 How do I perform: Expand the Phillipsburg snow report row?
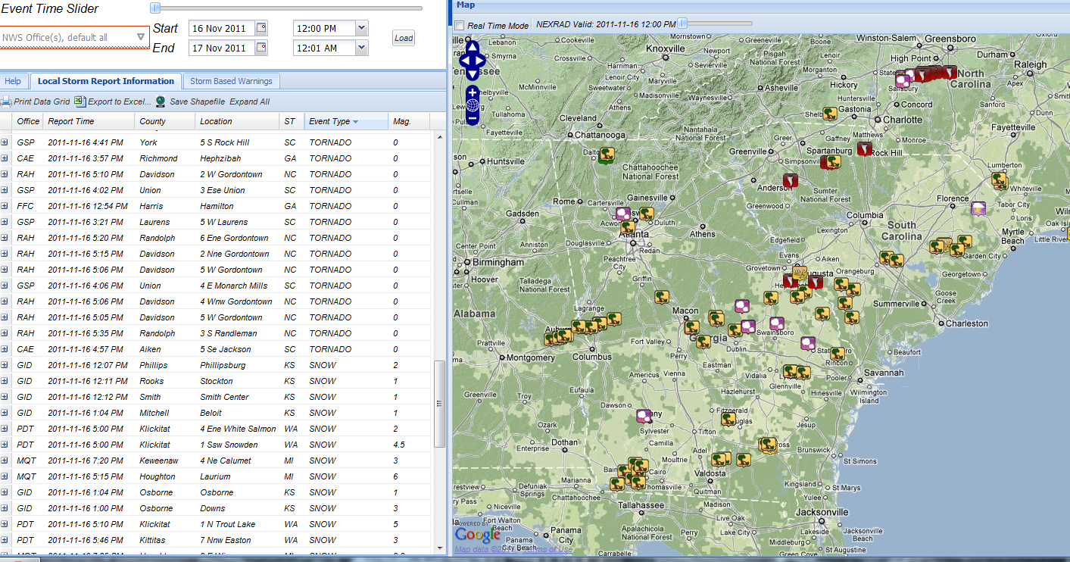click(x=5, y=365)
